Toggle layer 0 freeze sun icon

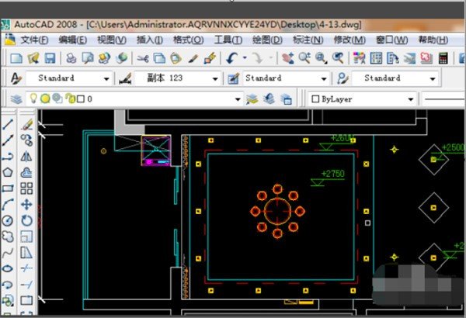point(45,99)
